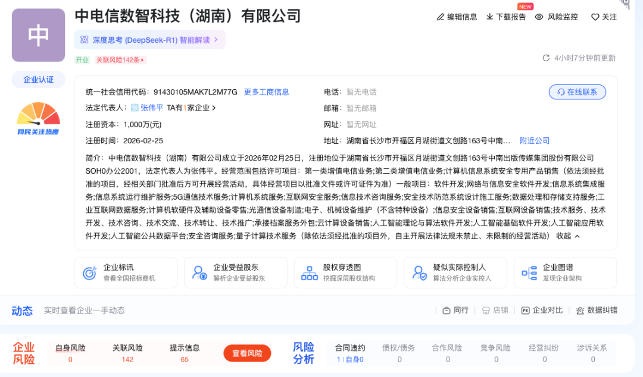
Task: Expand 关联风险142条 tag arrow
Action: point(143,60)
